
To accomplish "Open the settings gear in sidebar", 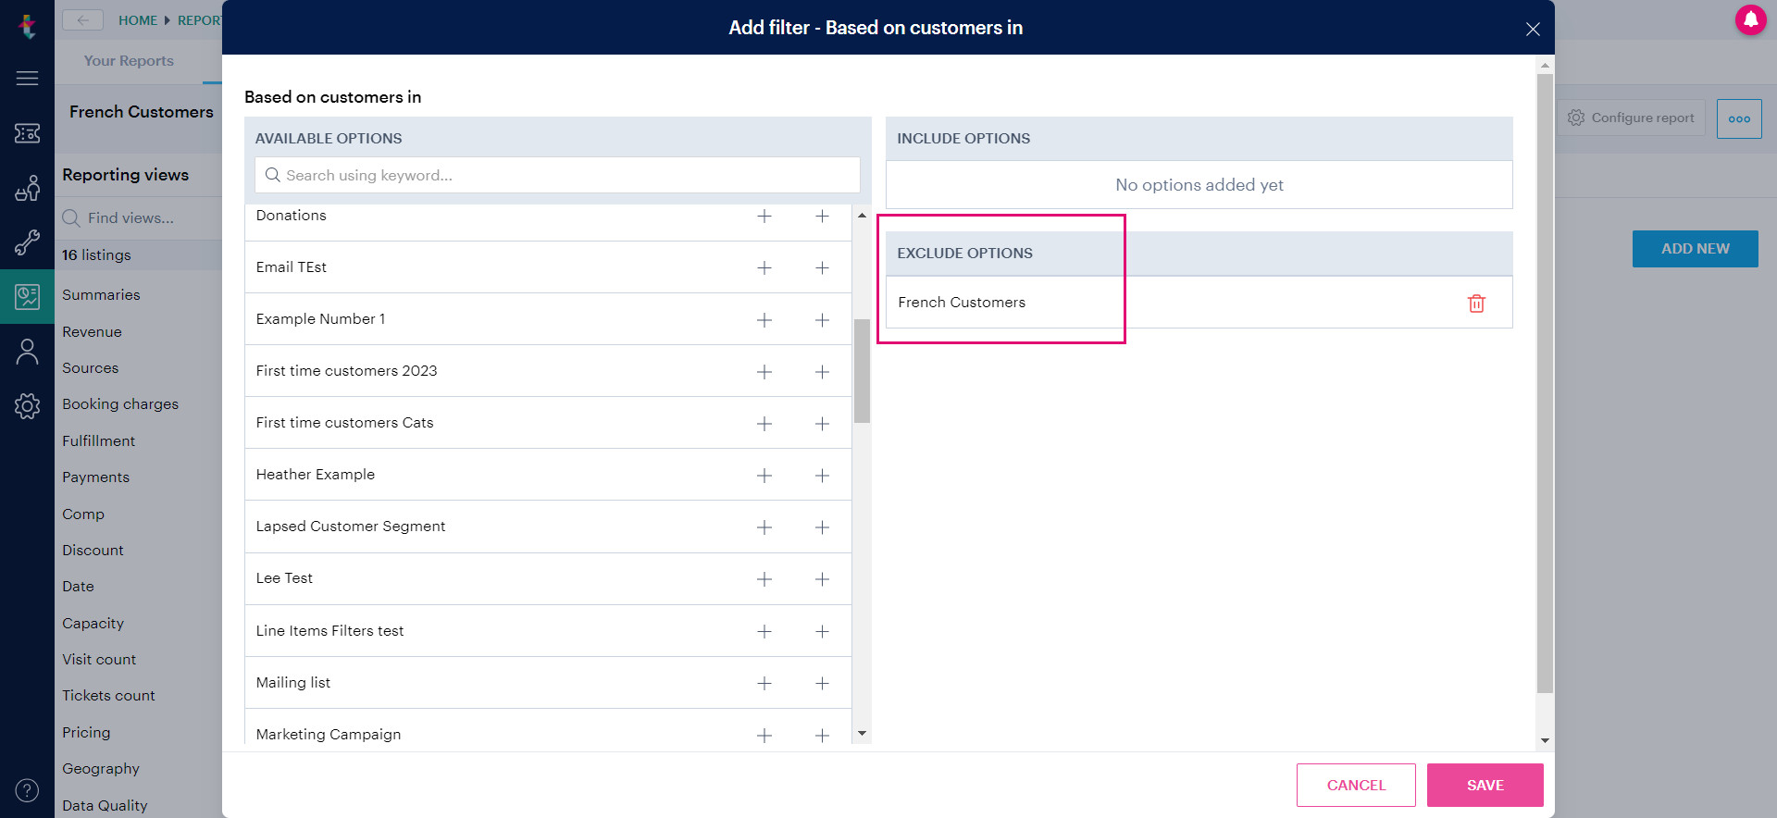I will point(27,405).
